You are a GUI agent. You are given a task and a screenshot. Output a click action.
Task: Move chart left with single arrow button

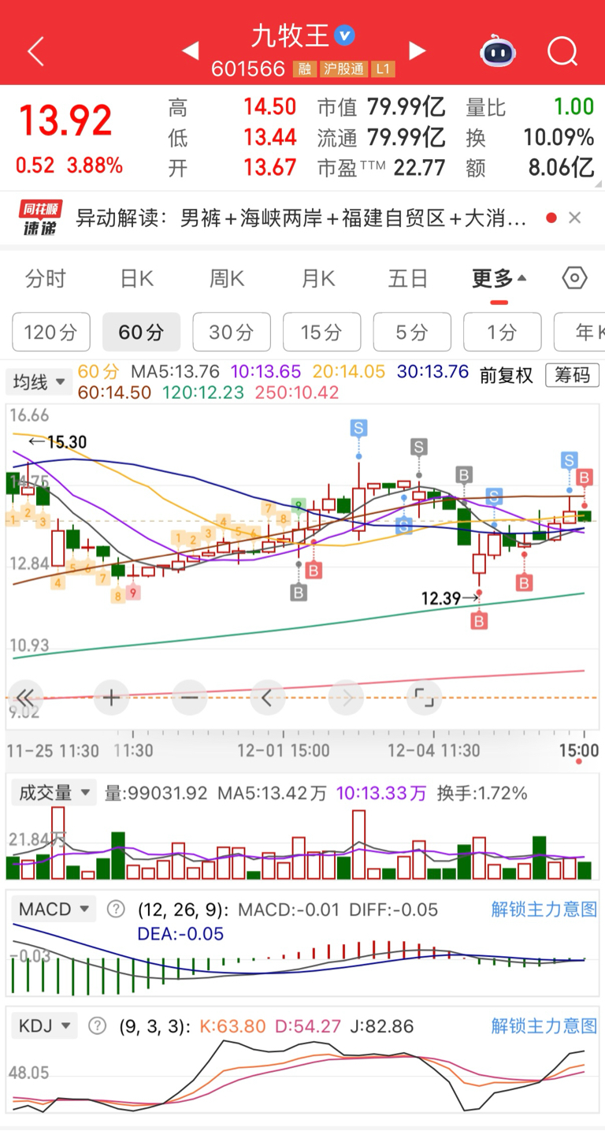[x=267, y=697]
